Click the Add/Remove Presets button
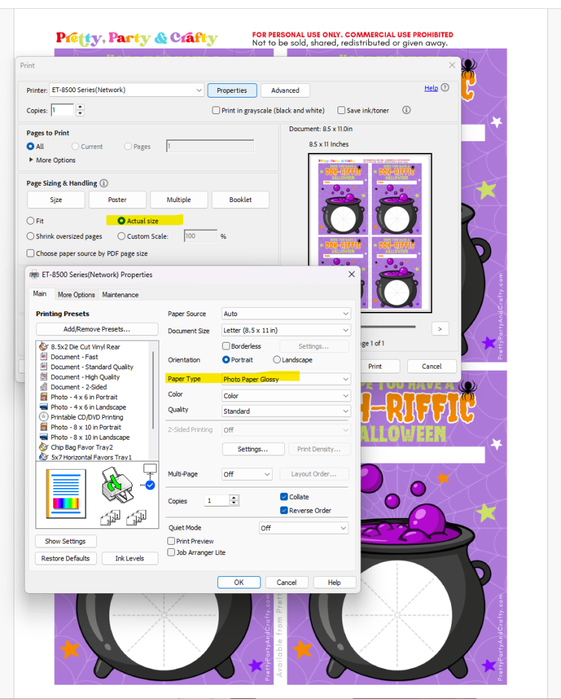 pos(97,329)
